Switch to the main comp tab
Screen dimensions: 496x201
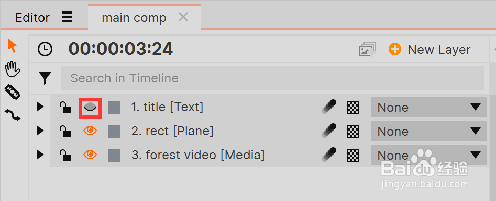tap(134, 18)
